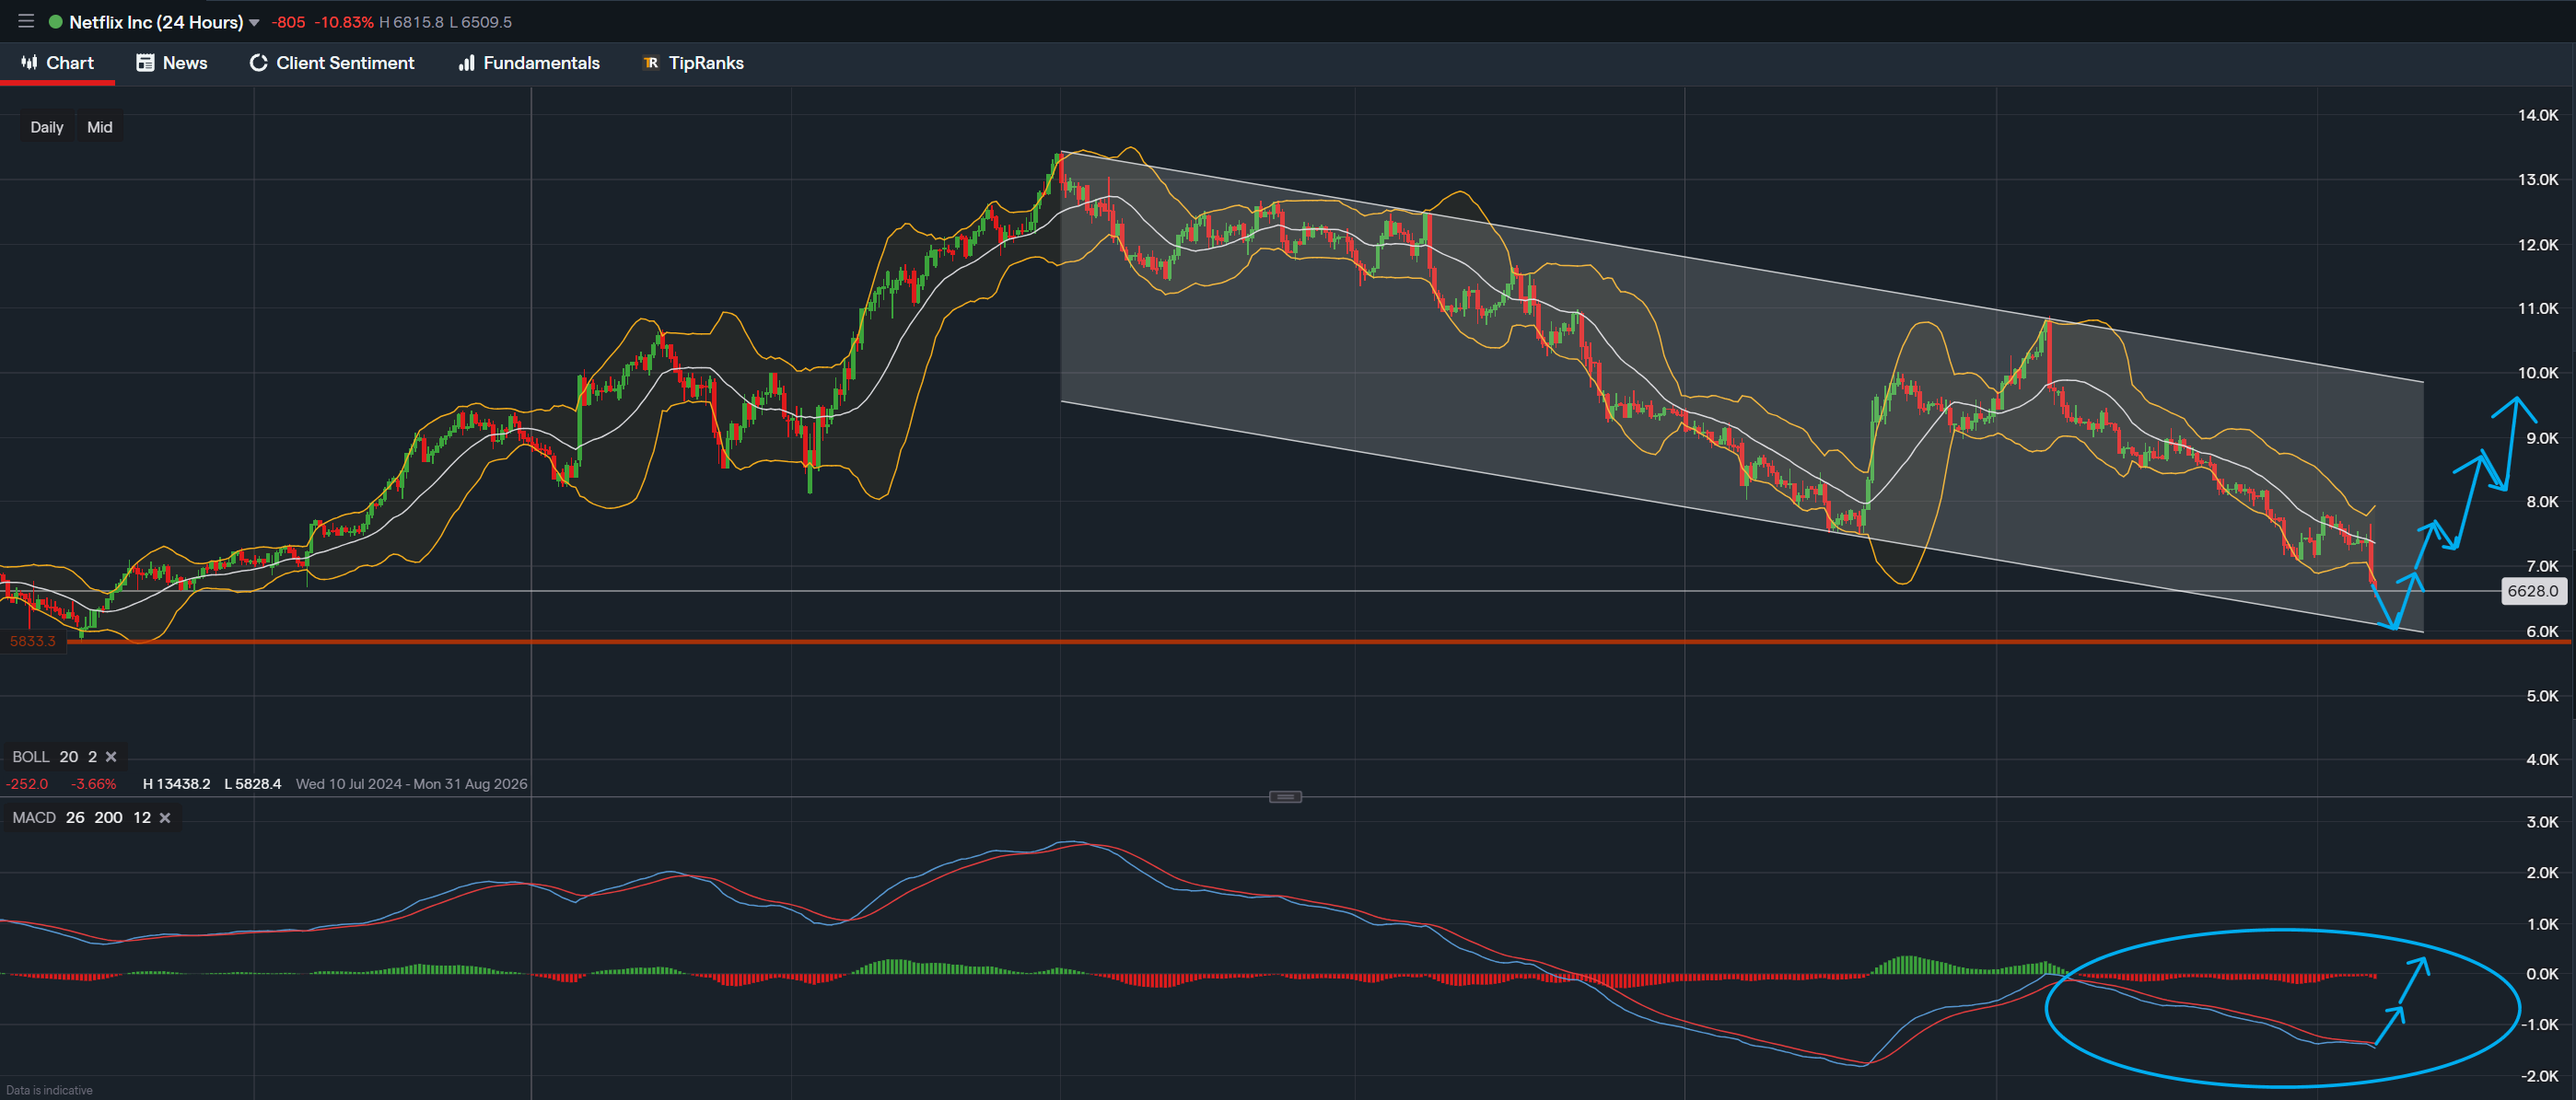Remove the MACD indicator with its X

[x=165, y=818]
